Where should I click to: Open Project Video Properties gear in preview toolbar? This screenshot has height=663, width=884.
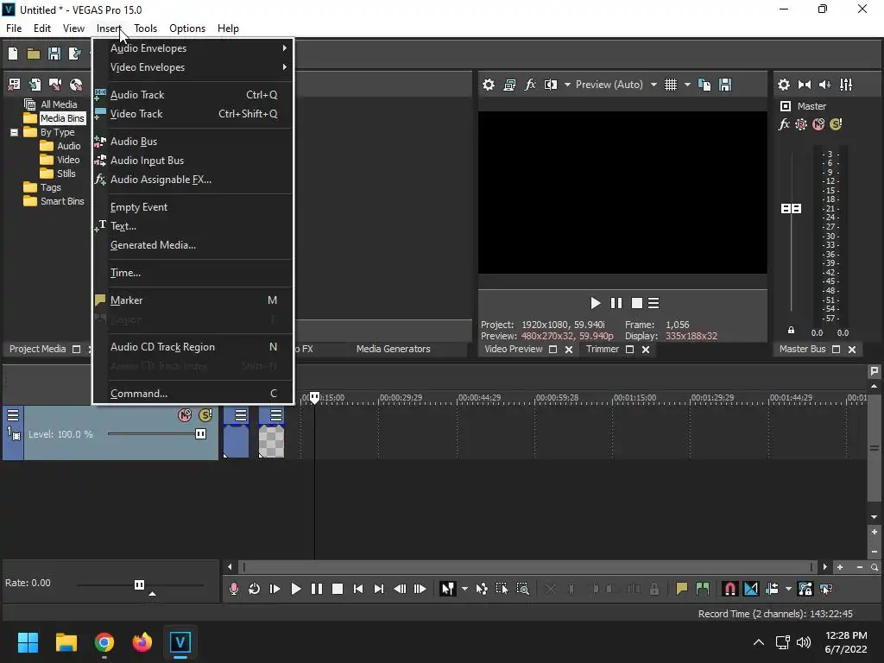[x=489, y=85]
